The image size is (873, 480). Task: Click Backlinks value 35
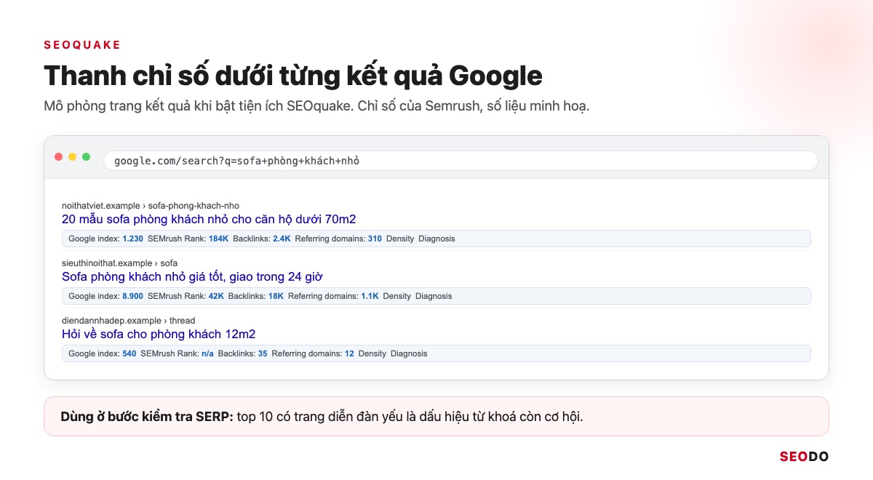[x=263, y=353]
